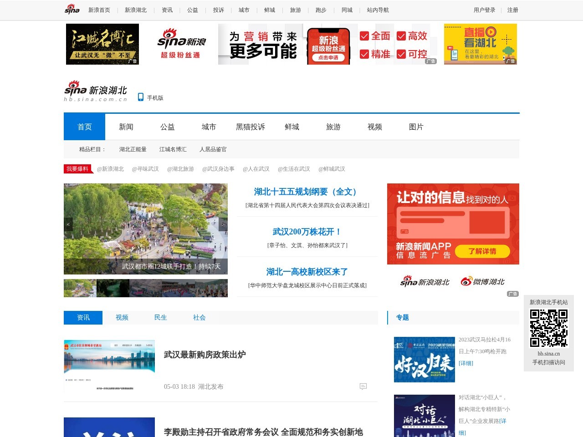This screenshot has width=583, height=437.
Task: Open the 旅游 navigation tab
Action: (333, 127)
